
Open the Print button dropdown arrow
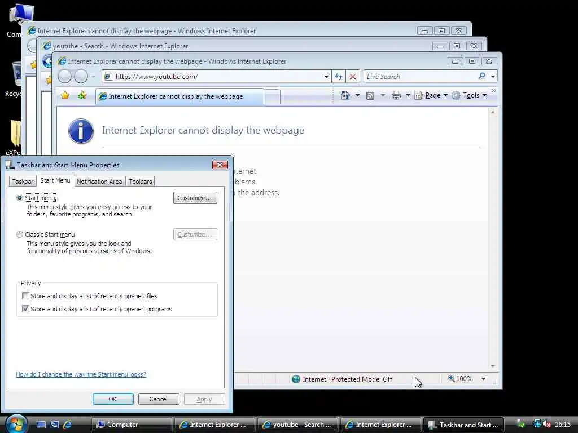coord(408,95)
